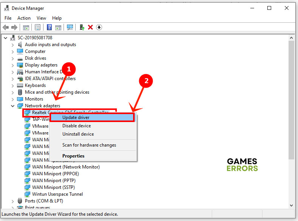Select the Monitors category icon
This screenshot has height=221, width=298.
click(20, 99)
